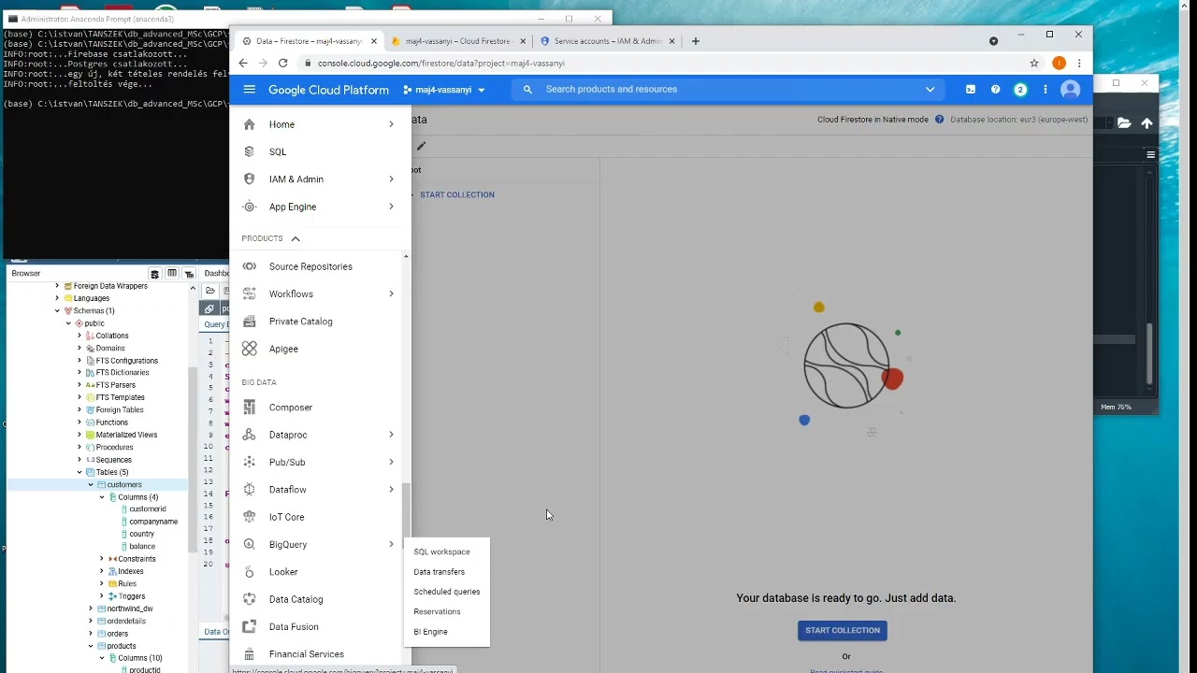This screenshot has width=1197, height=673.
Task: Select SQL workspace in BigQuery submenu
Action: (x=441, y=551)
